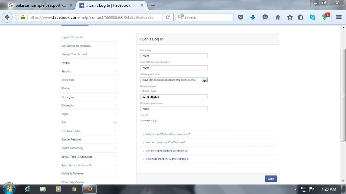Click the browser URL address bar
Image resolution: width=346 pixels, height=194 pixels.
pos(95,17)
